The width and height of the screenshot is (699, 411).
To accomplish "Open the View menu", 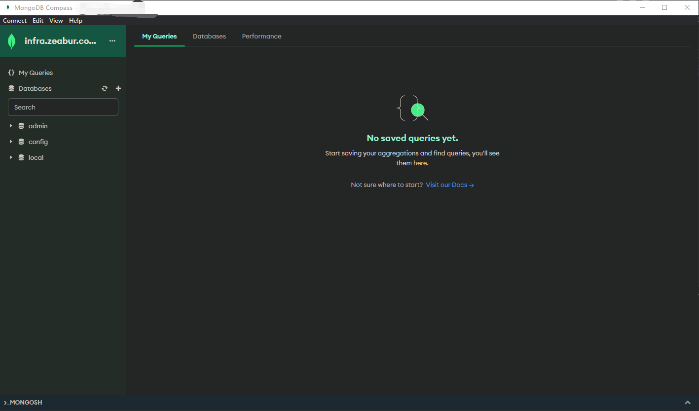I will click(x=56, y=21).
